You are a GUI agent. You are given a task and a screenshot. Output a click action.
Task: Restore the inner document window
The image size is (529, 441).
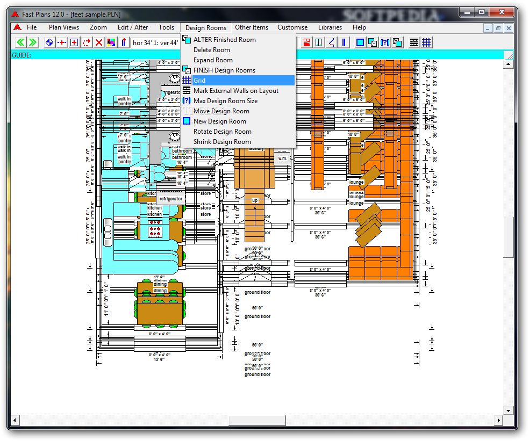coord(498,28)
